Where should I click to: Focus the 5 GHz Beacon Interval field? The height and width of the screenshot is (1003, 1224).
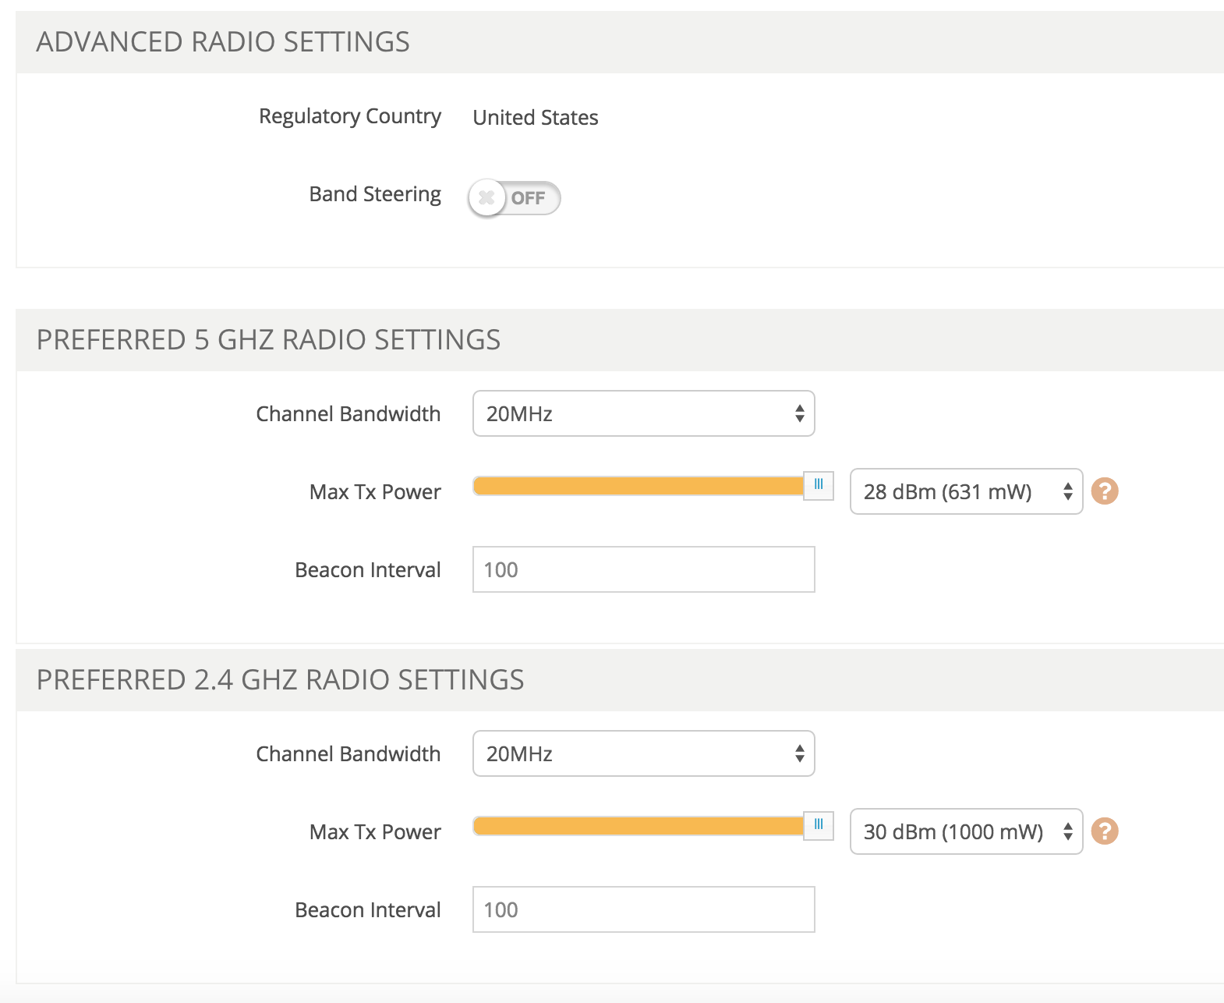[643, 569]
